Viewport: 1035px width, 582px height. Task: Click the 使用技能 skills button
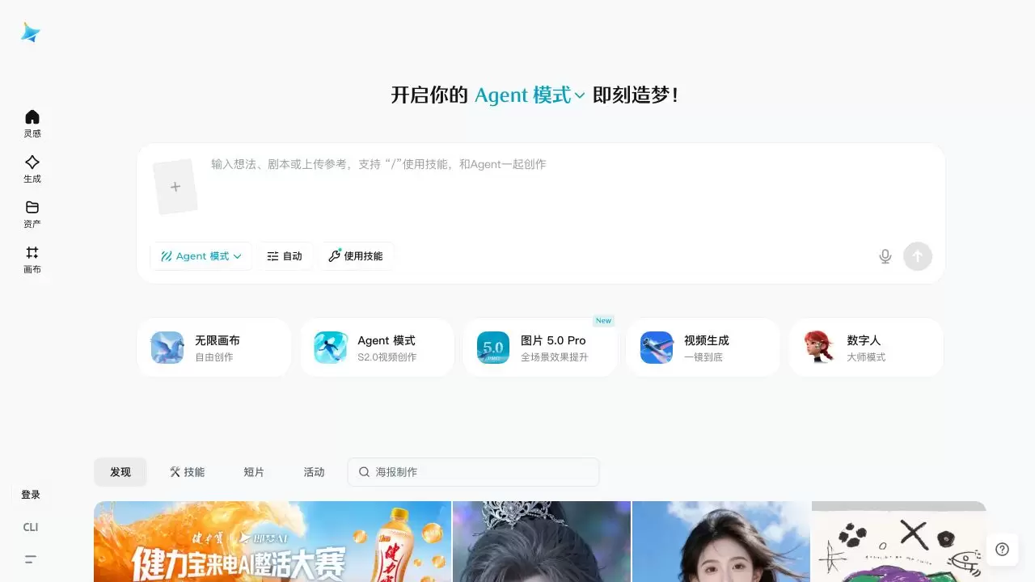click(357, 256)
